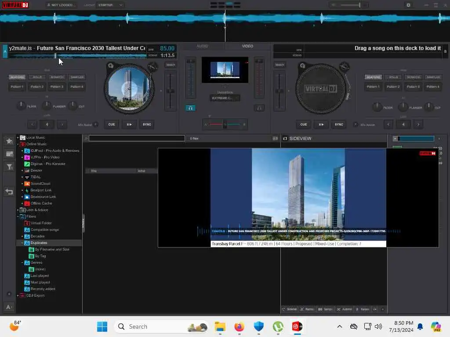Viewport: 450px width, 337px height.
Task: Open the Sampler tab in sideview
Action: tap(325, 309)
